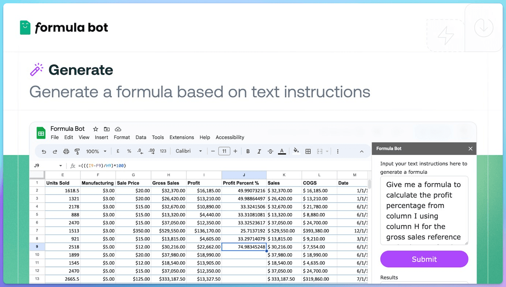The width and height of the screenshot is (506, 287).
Task: Click the download arrow circle icon
Action: pos(484,27)
